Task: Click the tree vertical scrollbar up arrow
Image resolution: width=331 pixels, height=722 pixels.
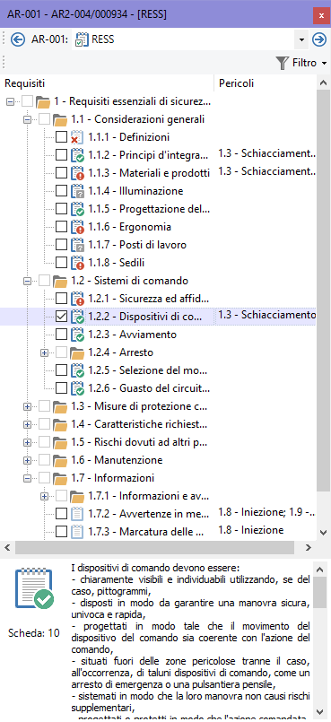Action: coord(324,83)
